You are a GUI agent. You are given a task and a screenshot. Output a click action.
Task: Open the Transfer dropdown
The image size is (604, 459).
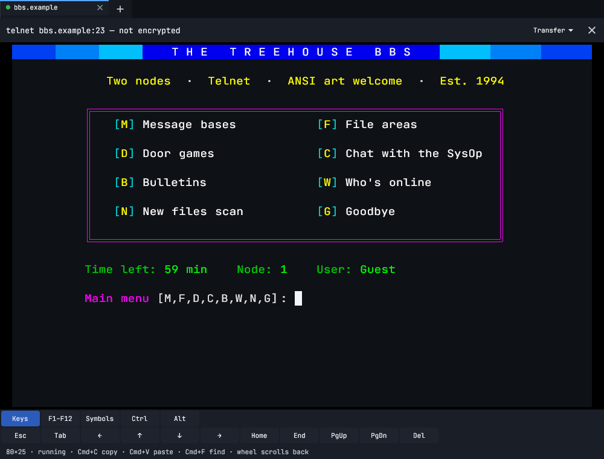point(553,30)
